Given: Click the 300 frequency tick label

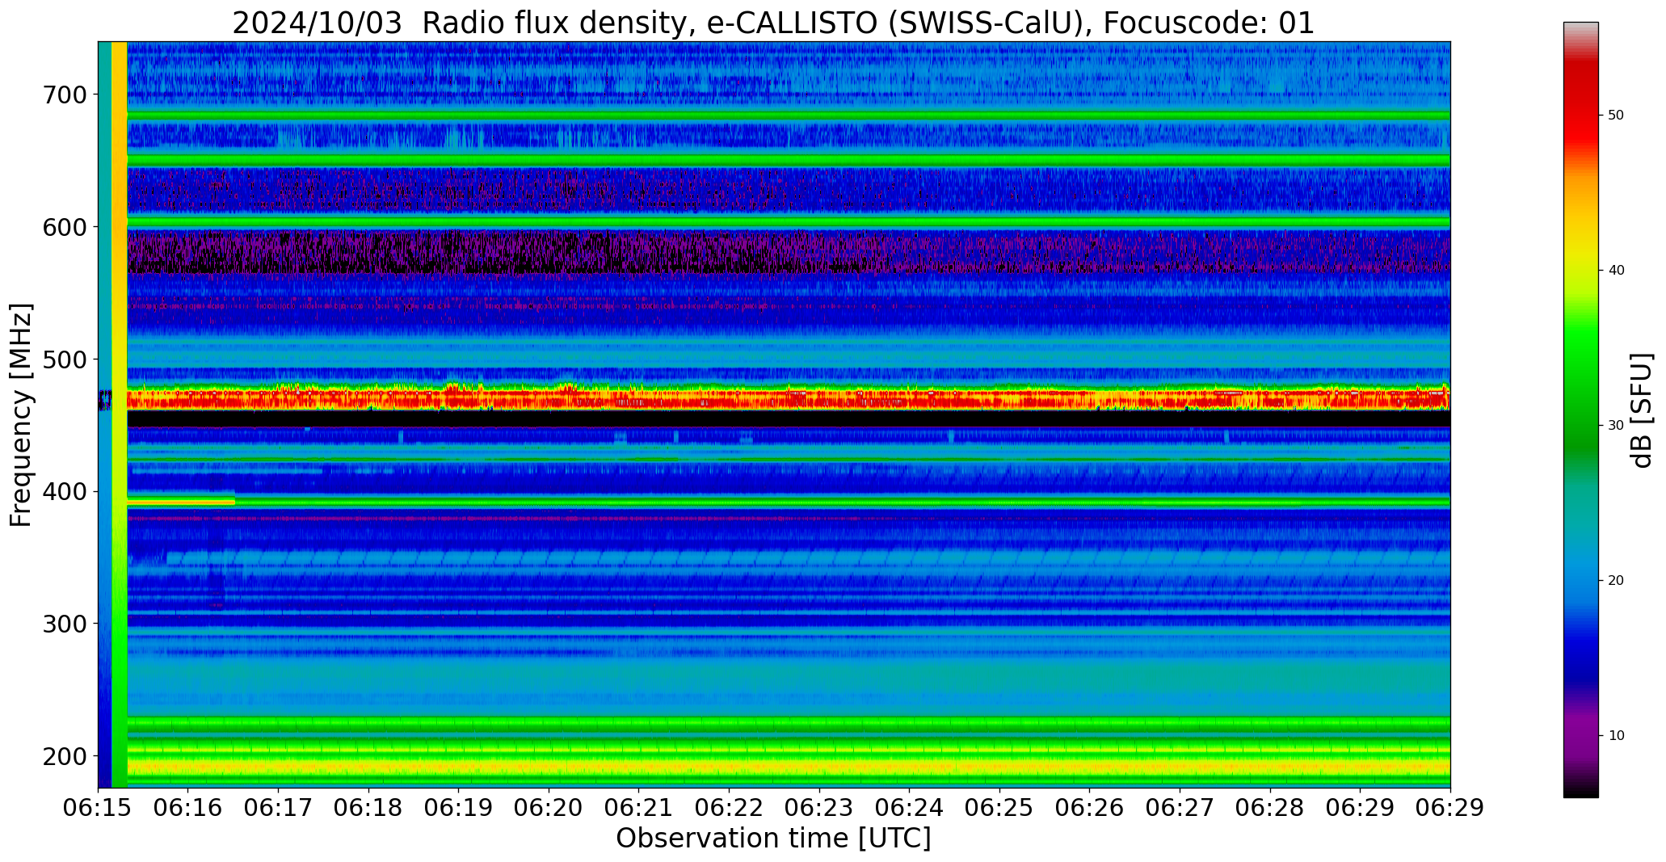Looking at the screenshot, I should [64, 624].
